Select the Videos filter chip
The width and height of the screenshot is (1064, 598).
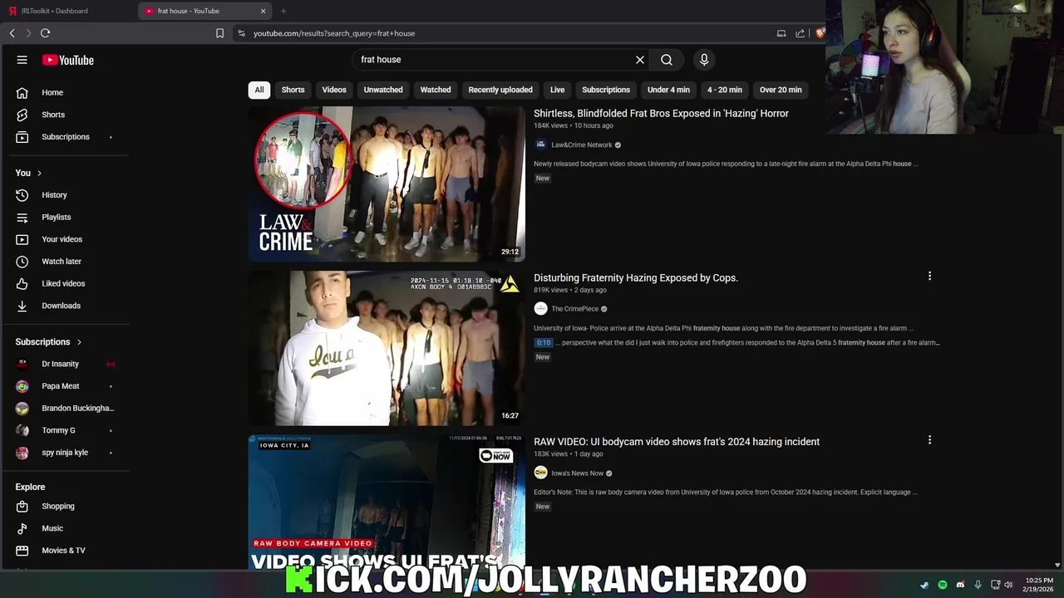[334, 90]
